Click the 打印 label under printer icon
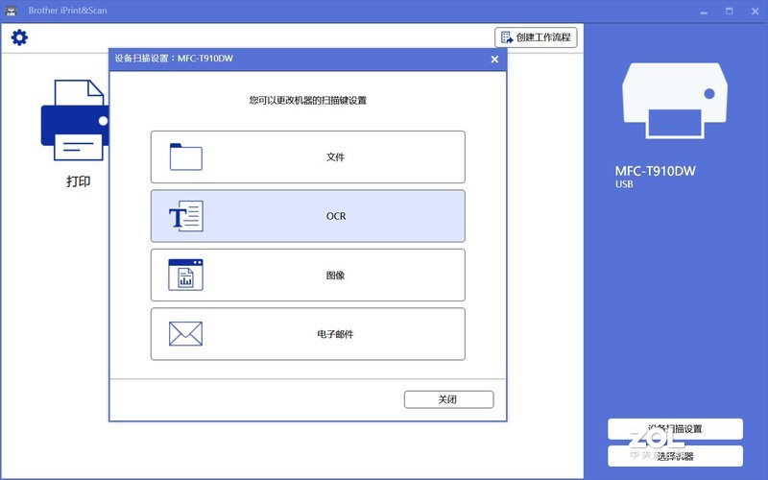Screen dimensions: 768x480 79,181
